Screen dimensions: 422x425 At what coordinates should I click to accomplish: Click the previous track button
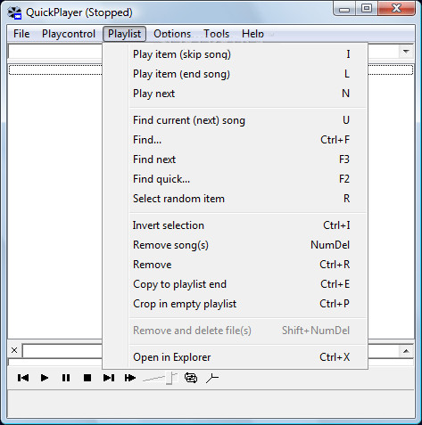tap(23, 378)
